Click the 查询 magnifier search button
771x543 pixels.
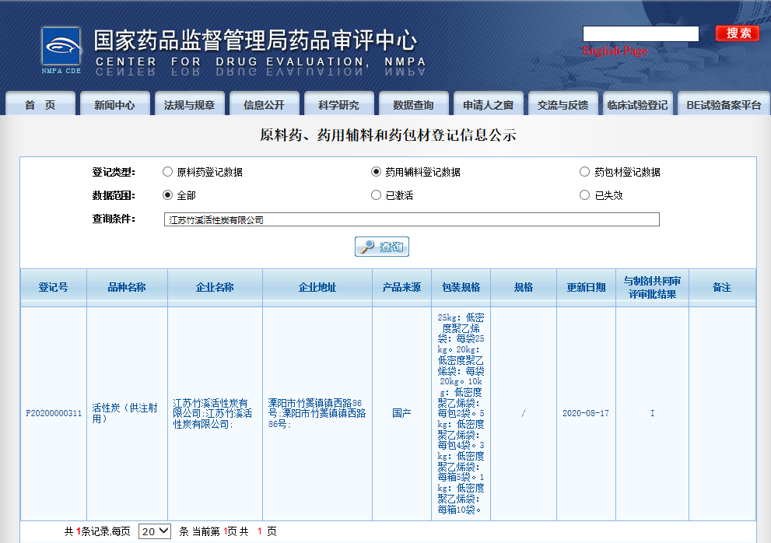point(381,247)
